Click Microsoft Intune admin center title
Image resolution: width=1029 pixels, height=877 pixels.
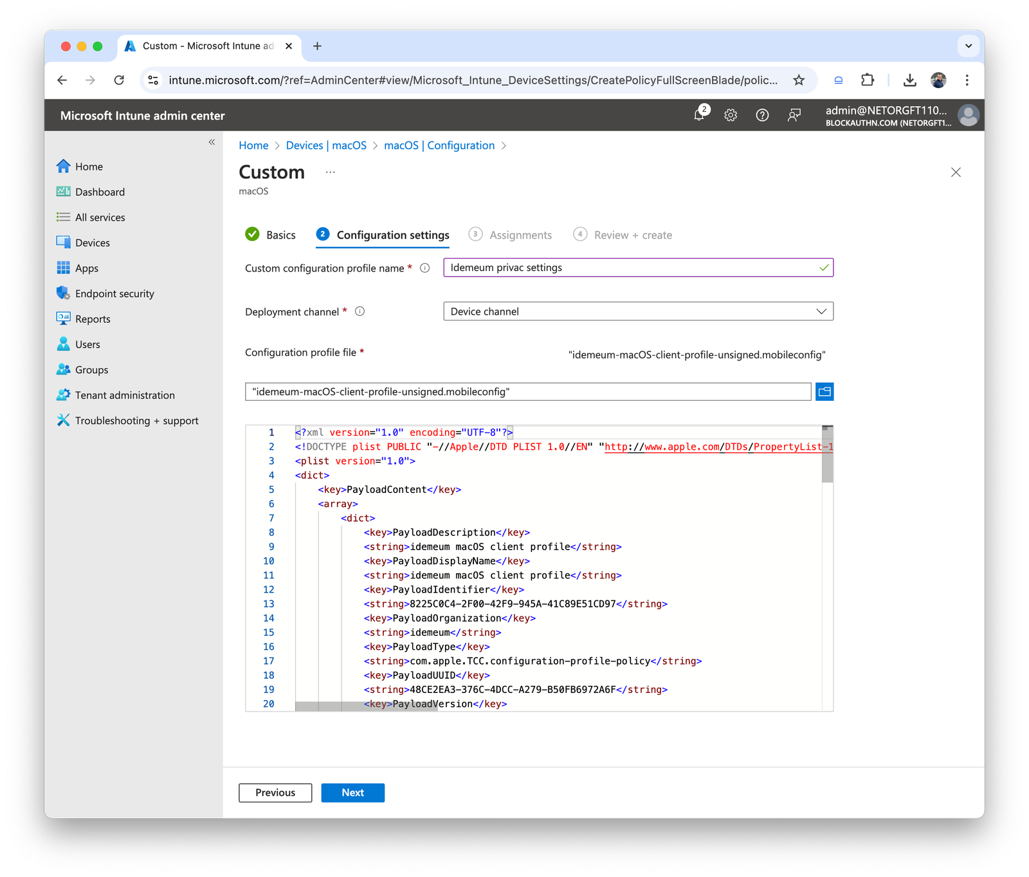(x=142, y=116)
